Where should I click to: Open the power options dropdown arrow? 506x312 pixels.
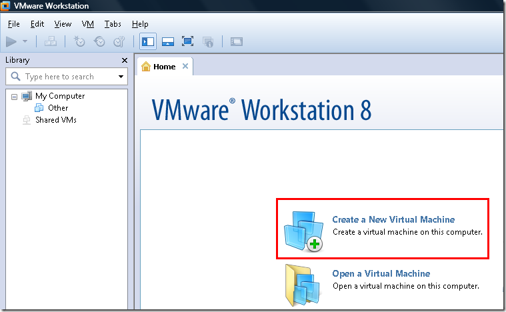click(x=25, y=41)
